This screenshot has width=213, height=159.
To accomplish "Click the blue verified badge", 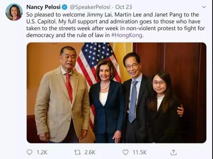I will pos(65,7).
